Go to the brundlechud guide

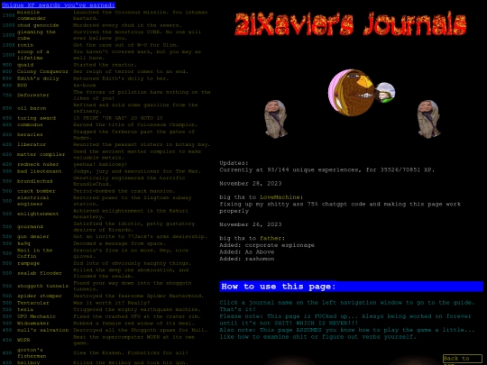(x=35, y=181)
